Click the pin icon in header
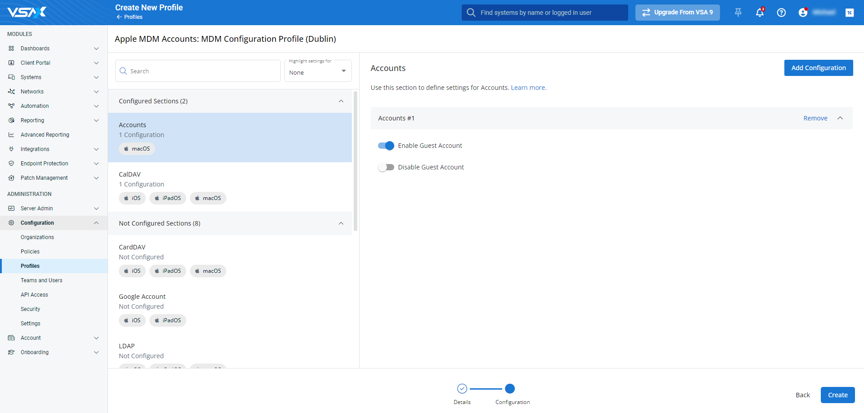This screenshot has height=413, width=864. click(x=738, y=13)
